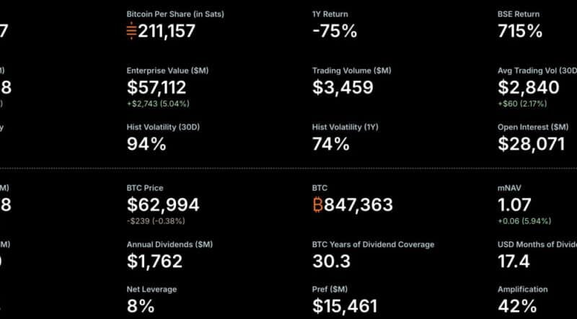Click the Pref ($M) $15,461 value
This screenshot has height=319, width=577.
345,306
